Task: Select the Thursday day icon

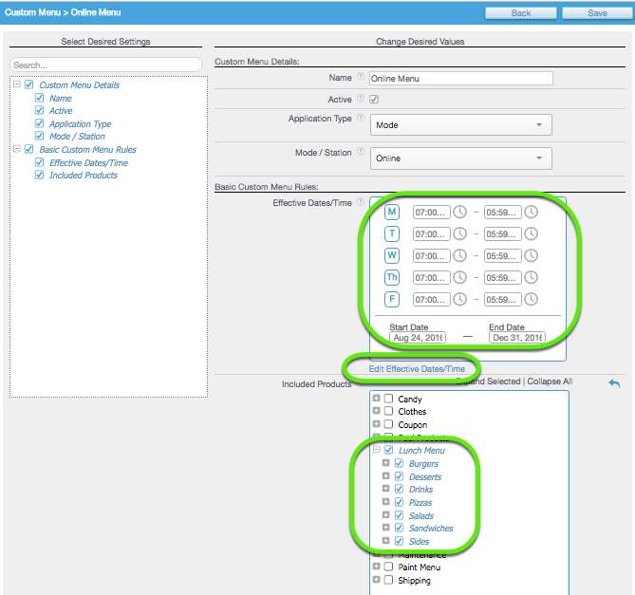Action: click(x=392, y=277)
